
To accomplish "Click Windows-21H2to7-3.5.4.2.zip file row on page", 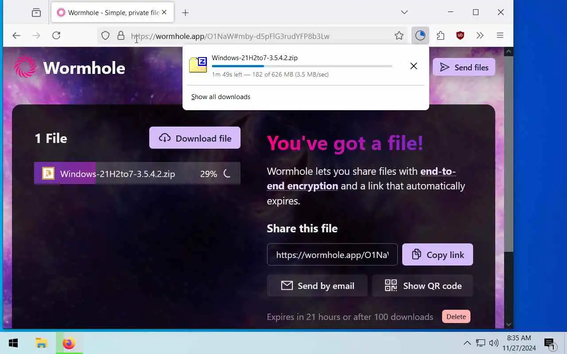I will pyautogui.click(x=137, y=173).
